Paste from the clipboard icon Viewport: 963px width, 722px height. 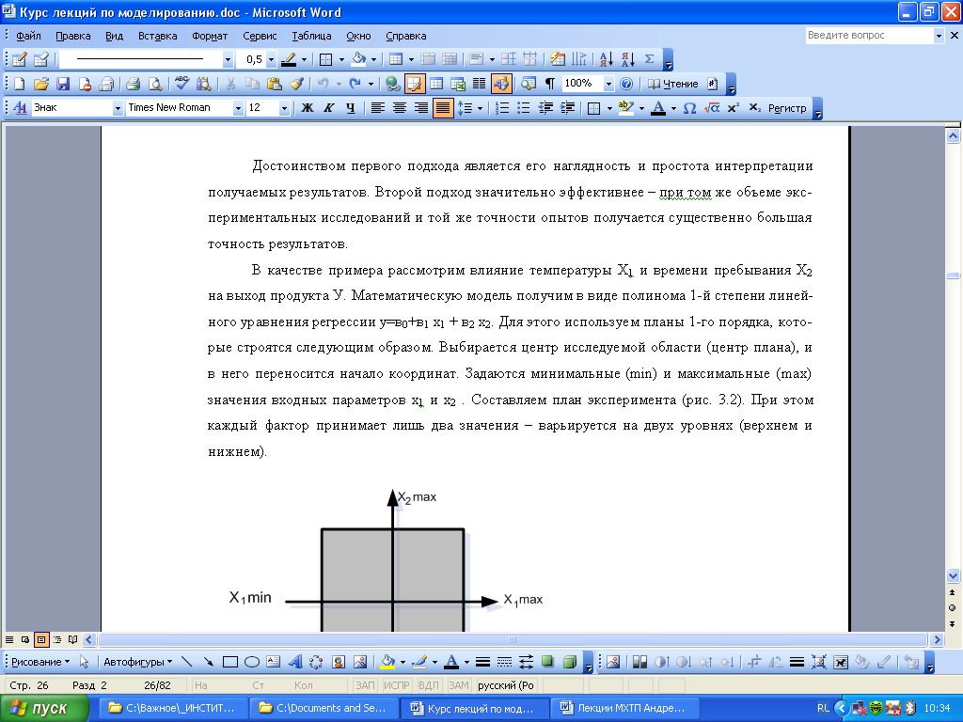274,84
